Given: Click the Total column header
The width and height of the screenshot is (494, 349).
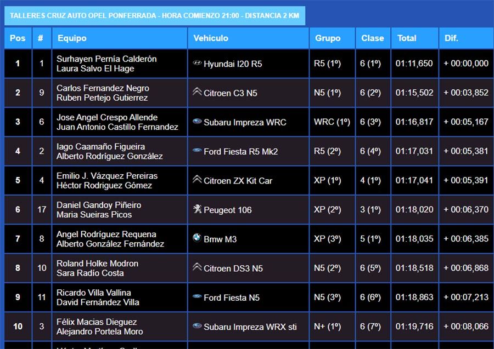Looking at the screenshot, I should click(407, 38).
